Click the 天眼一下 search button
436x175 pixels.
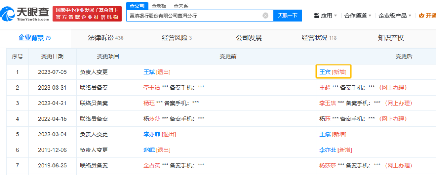pyautogui.click(x=287, y=16)
